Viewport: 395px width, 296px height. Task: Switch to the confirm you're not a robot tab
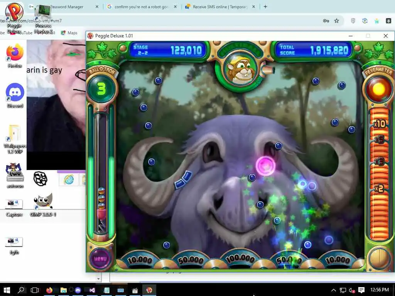pos(141,7)
